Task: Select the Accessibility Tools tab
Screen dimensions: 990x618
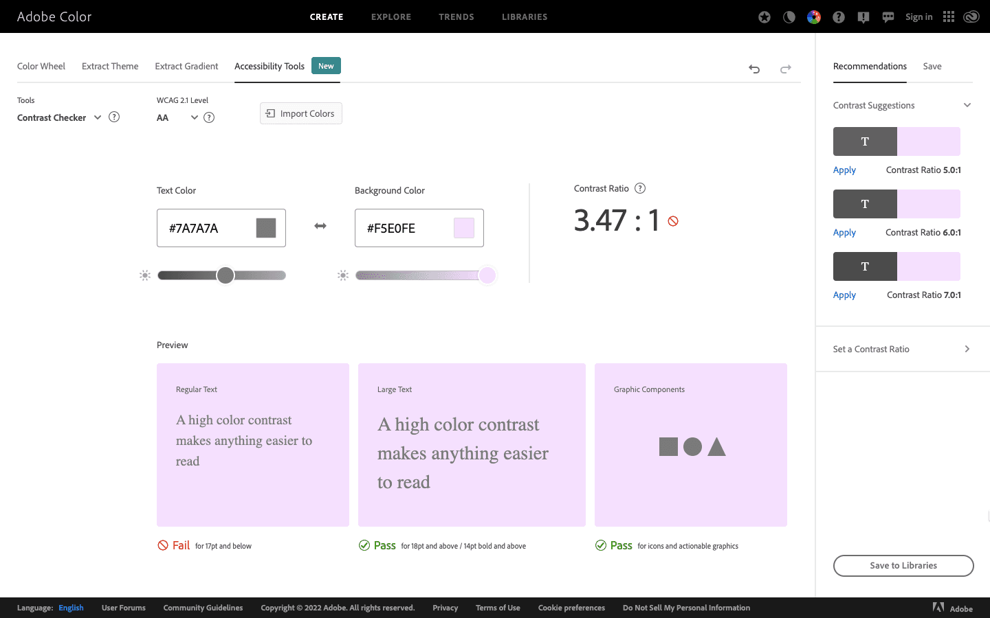Action: coord(269,66)
